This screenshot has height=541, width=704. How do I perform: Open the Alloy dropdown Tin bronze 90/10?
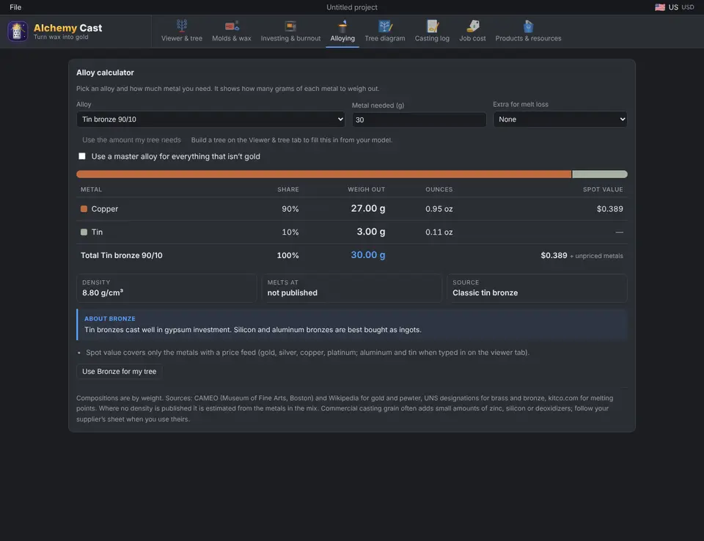pos(210,119)
